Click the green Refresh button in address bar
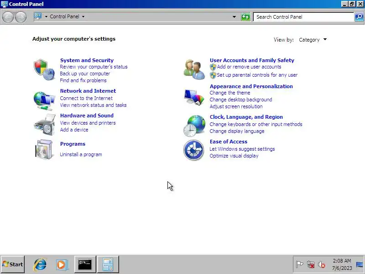Screen dimensions: 365x274 (x=245, y=17)
